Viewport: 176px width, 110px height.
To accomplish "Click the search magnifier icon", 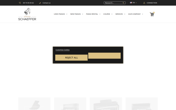I will pyautogui.click(x=123, y=3).
